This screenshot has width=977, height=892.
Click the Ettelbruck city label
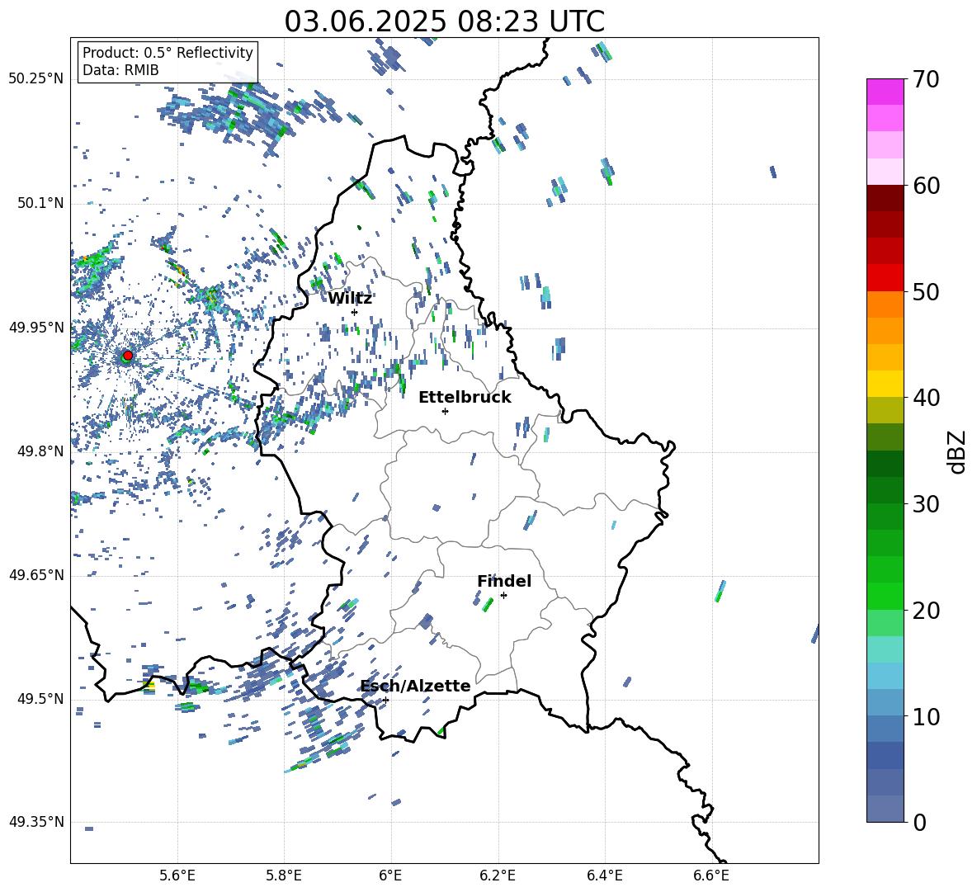(x=465, y=398)
